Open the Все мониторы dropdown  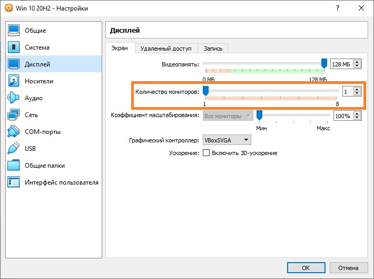coord(228,116)
